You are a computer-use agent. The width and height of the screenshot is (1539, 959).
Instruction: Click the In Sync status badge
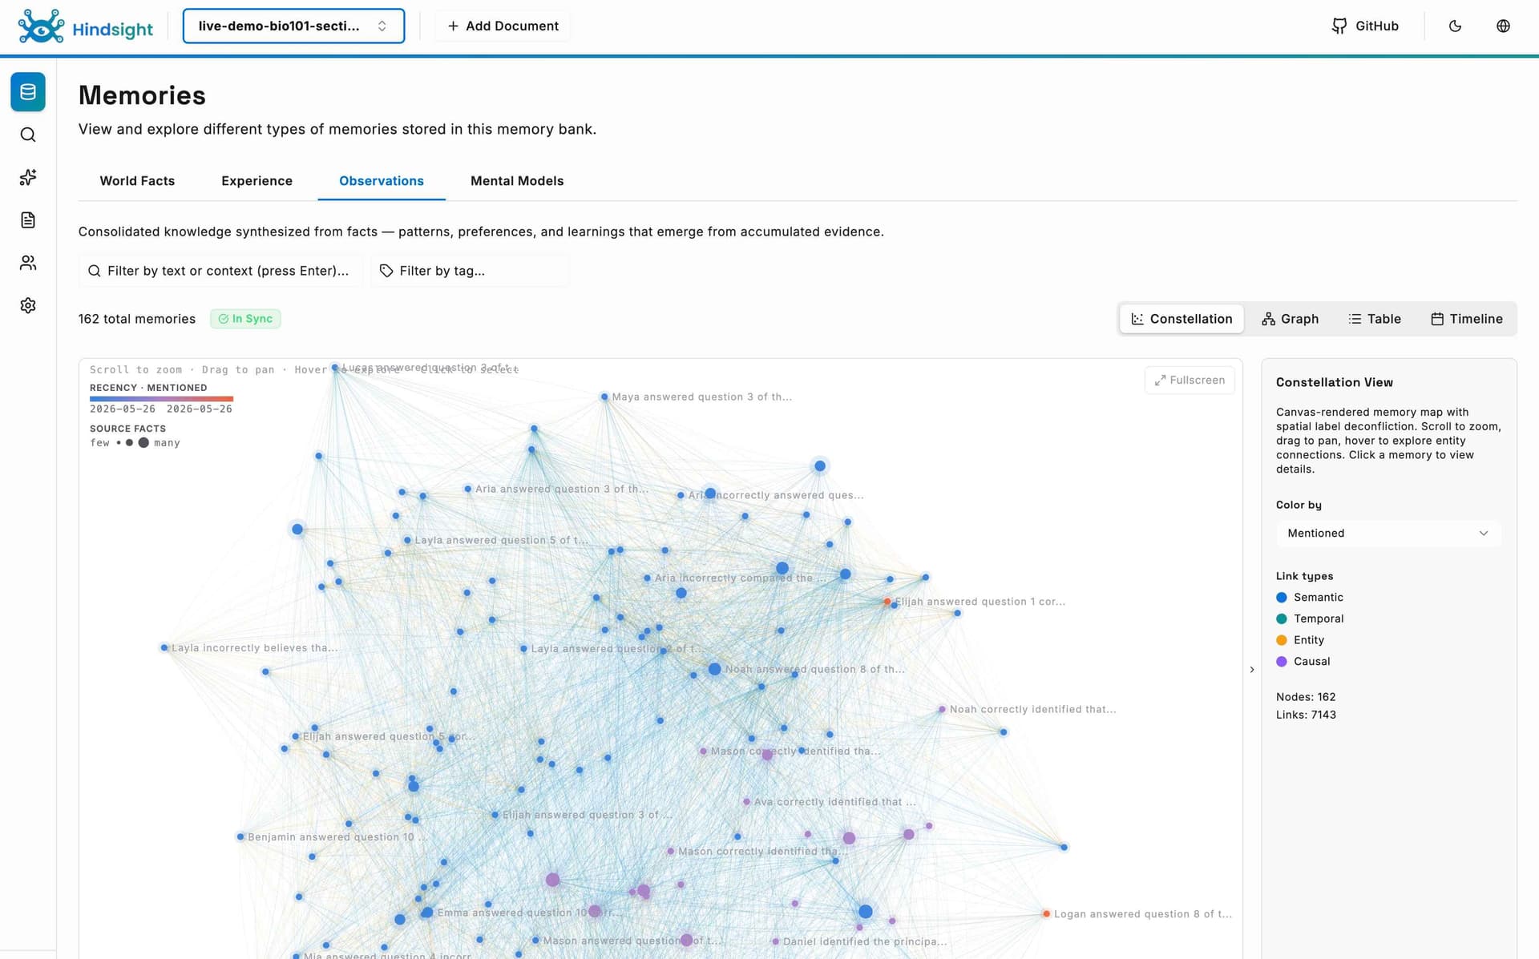(x=245, y=319)
